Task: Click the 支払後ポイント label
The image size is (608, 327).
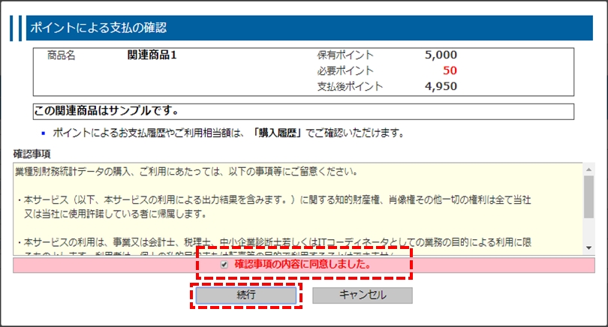Action: [x=350, y=86]
